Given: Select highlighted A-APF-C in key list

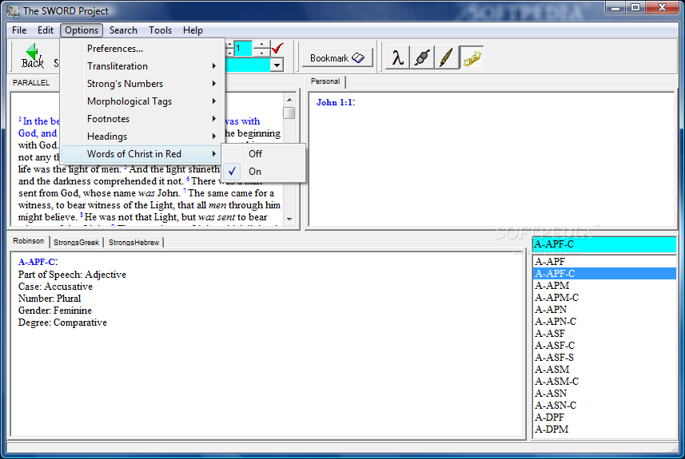Looking at the screenshot, I should click(604, 274).
